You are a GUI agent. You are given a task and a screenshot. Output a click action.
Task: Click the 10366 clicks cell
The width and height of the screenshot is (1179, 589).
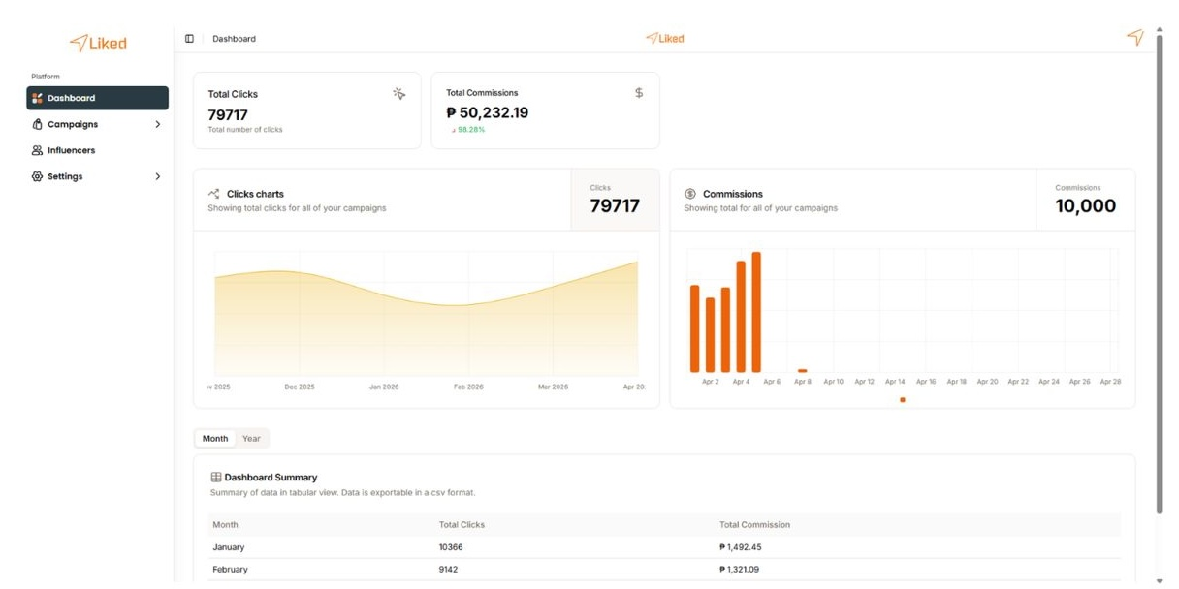pos(451,547)
